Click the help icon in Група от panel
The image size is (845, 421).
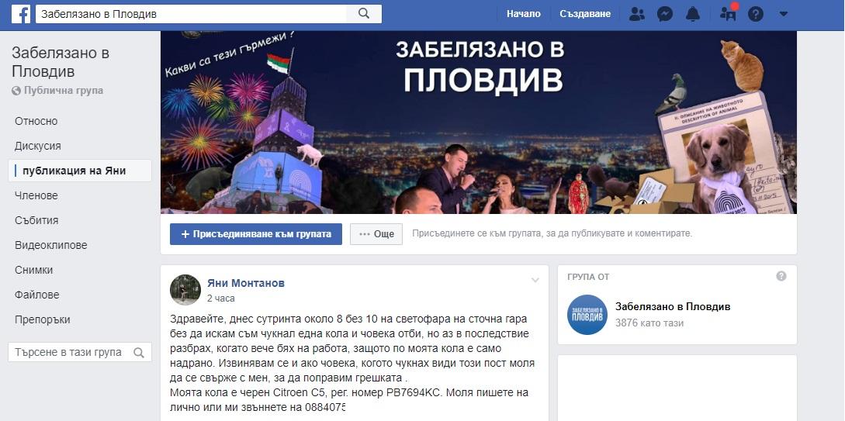click(781, 276)
